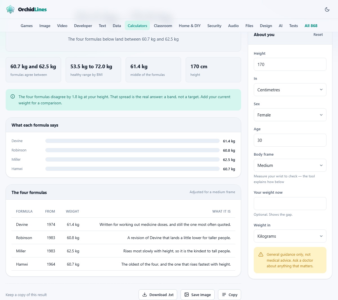Click the OrchidLines brand name
338x300 pixels.
[32, 9]
